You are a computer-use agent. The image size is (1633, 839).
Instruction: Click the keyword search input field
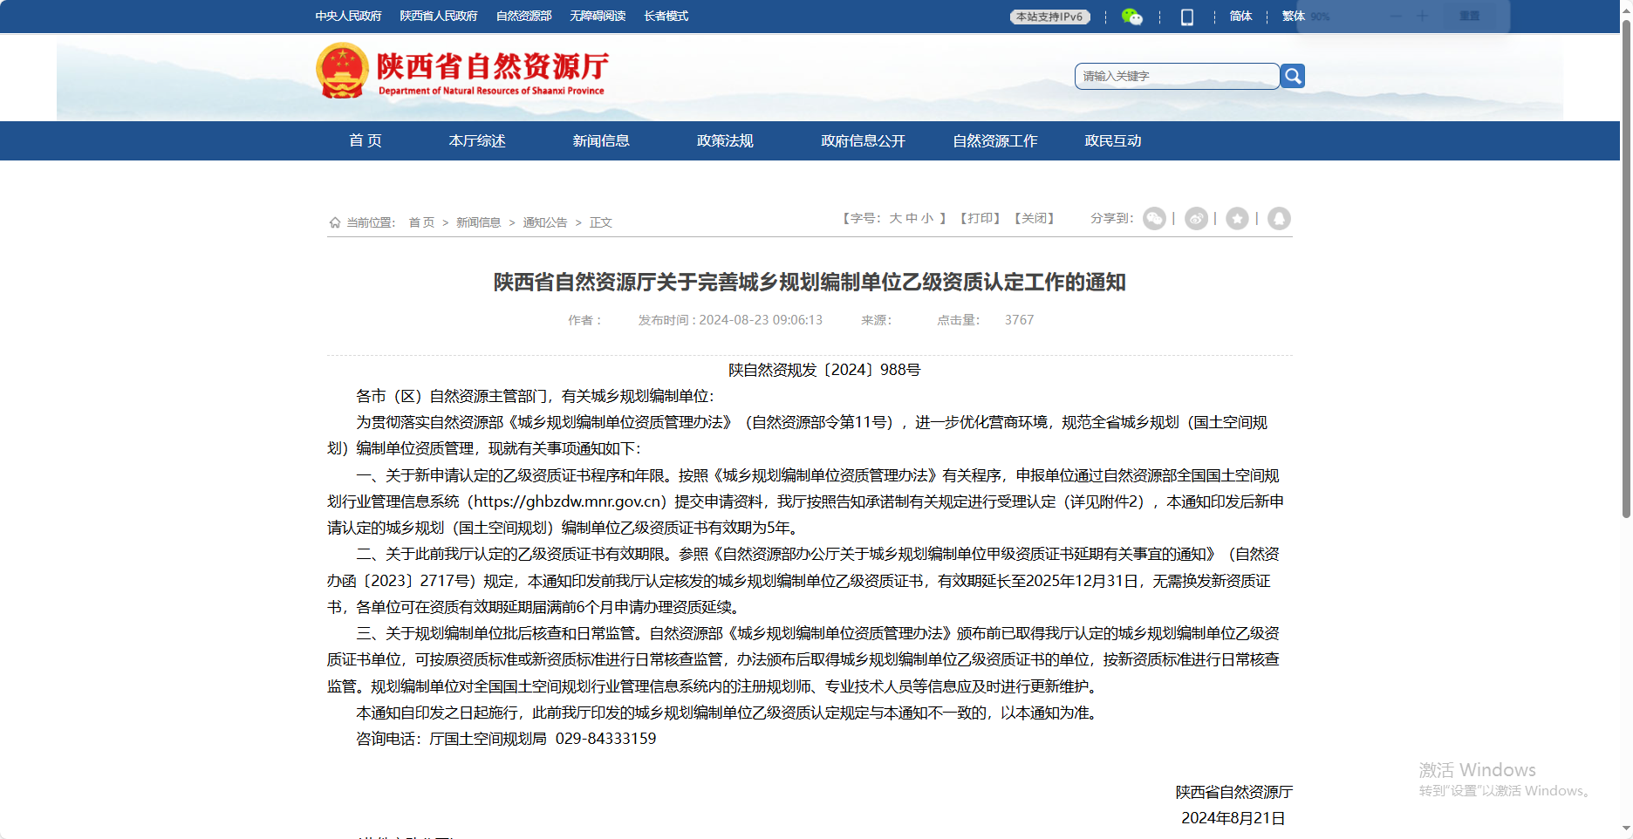click(1176, 77)
